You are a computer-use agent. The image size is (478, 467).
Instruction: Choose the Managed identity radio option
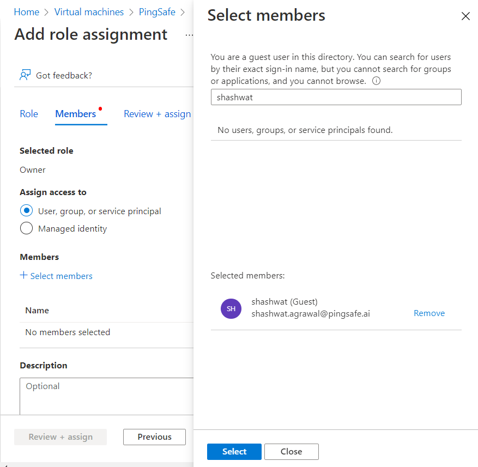[x=26, y=228]
